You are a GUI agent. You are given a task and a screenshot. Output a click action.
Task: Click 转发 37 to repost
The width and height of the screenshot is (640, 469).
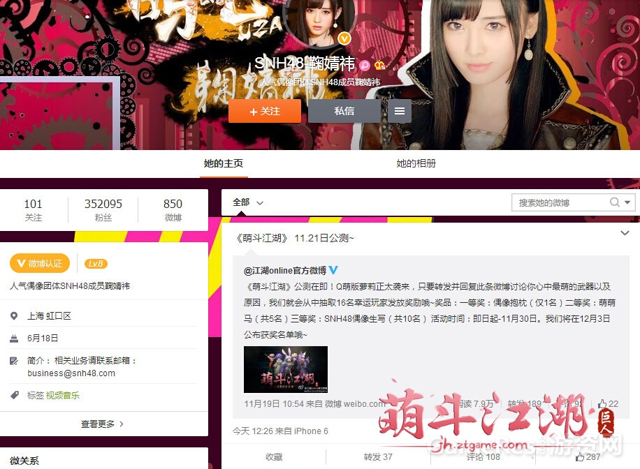(x=378, y=456)
